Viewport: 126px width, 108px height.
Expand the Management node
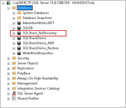(8, 84)
